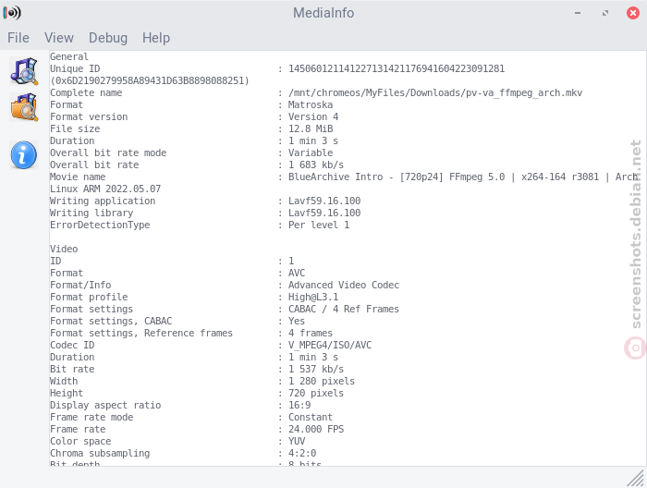Click the Open Folder toolbar icon
The image size is (647, 488).
coord(24,107)
